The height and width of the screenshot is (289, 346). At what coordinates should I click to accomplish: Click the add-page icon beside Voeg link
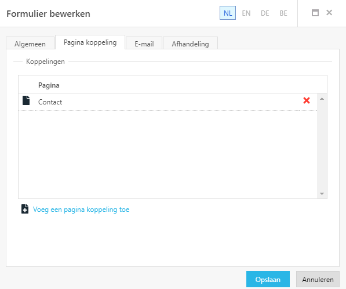(25, 209)
